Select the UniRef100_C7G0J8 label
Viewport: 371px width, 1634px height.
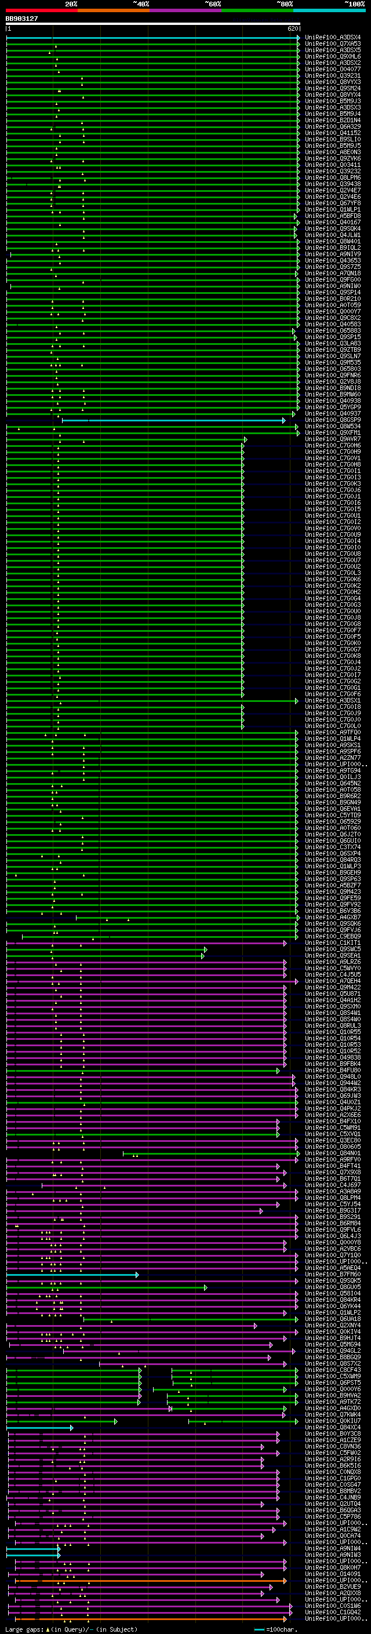click(333, 617)
